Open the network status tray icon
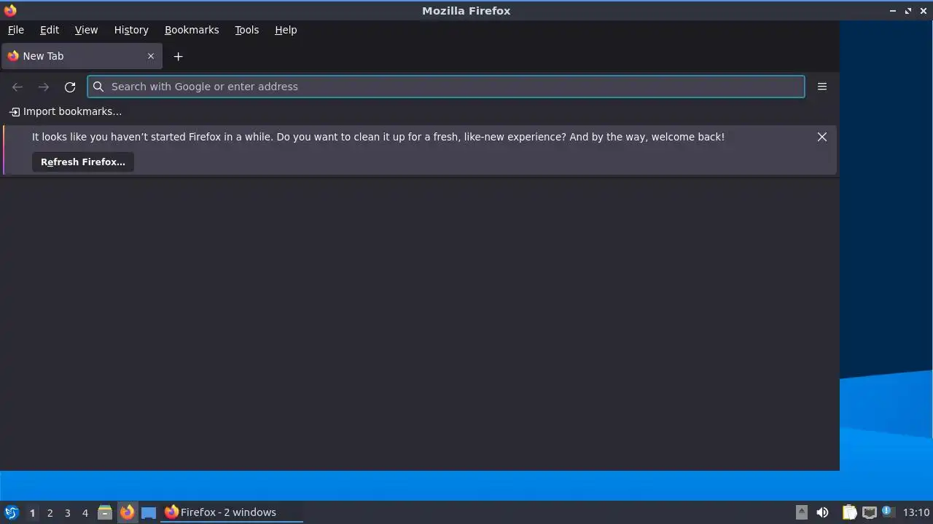 point(869,512)
